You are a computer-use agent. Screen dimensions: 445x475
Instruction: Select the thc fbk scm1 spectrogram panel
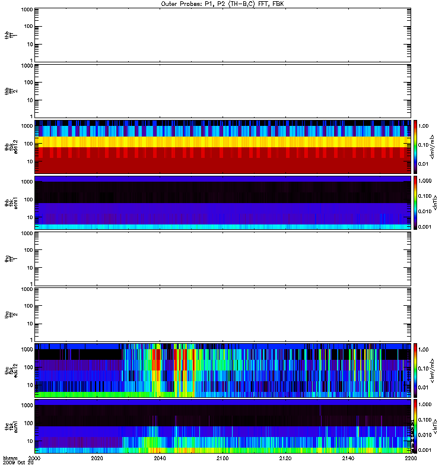point(223,426)
